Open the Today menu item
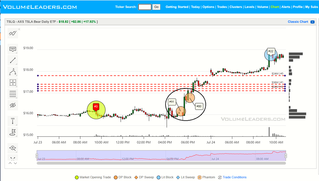 pyautogui.click(x=195, y=7)
